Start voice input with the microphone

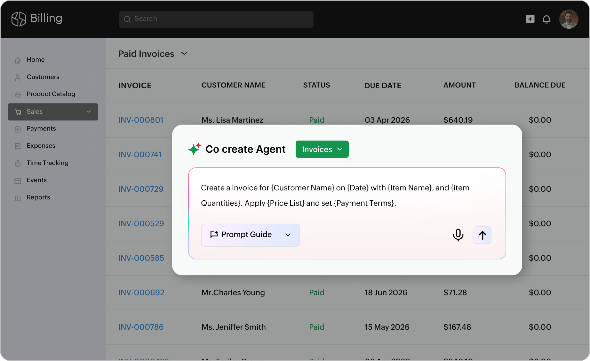coord(458,235)
